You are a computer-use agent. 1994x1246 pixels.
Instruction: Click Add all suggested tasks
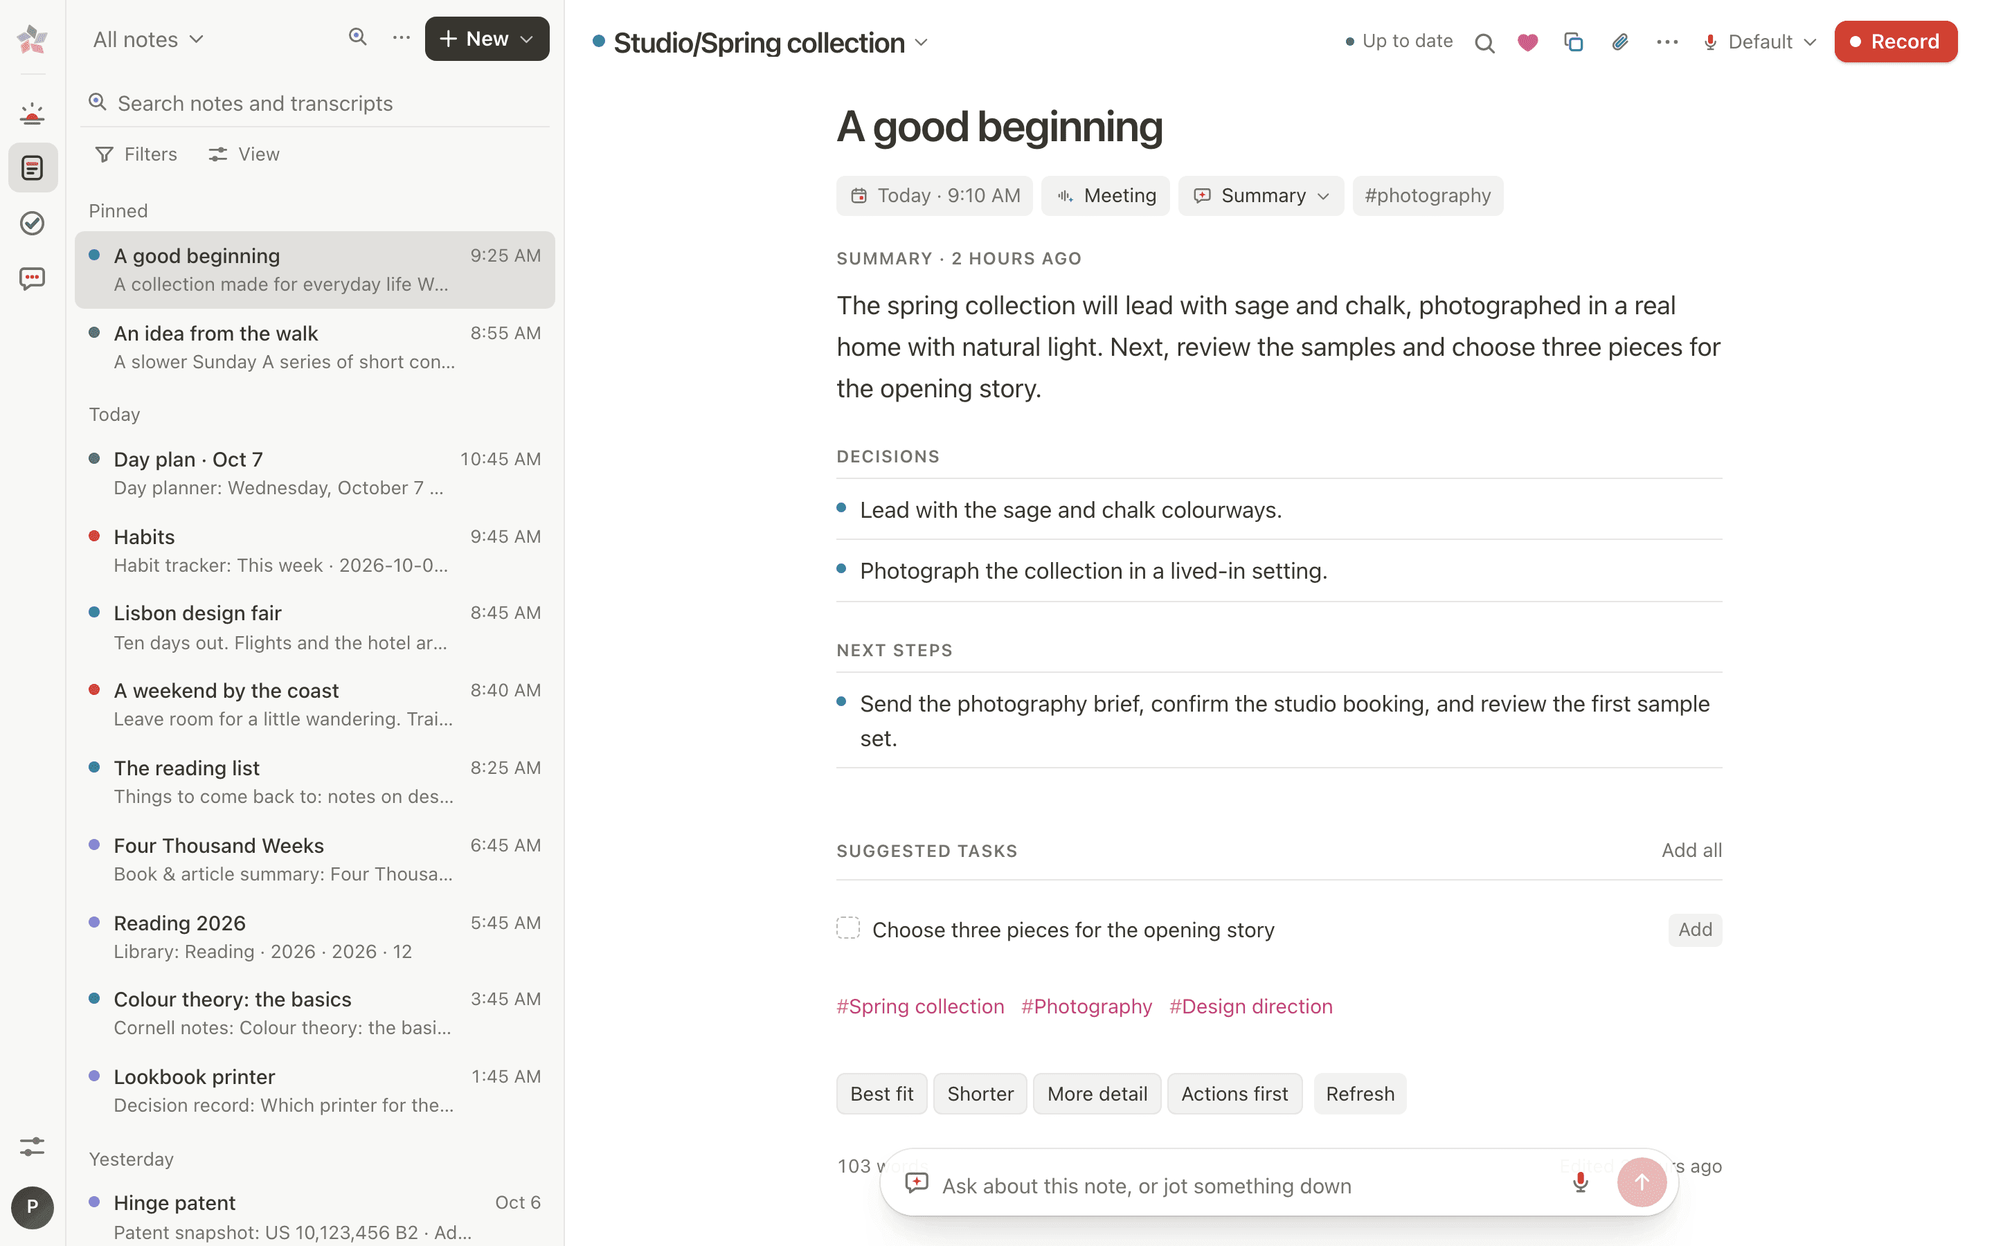[1691, 851]
